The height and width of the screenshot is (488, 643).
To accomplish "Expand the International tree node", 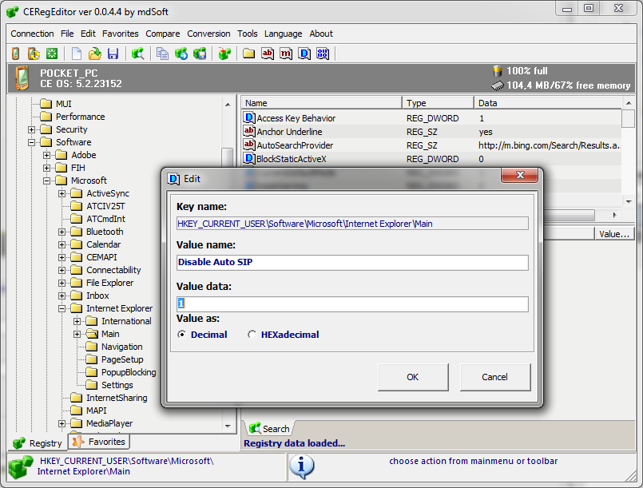I will (x=77, y=321).
